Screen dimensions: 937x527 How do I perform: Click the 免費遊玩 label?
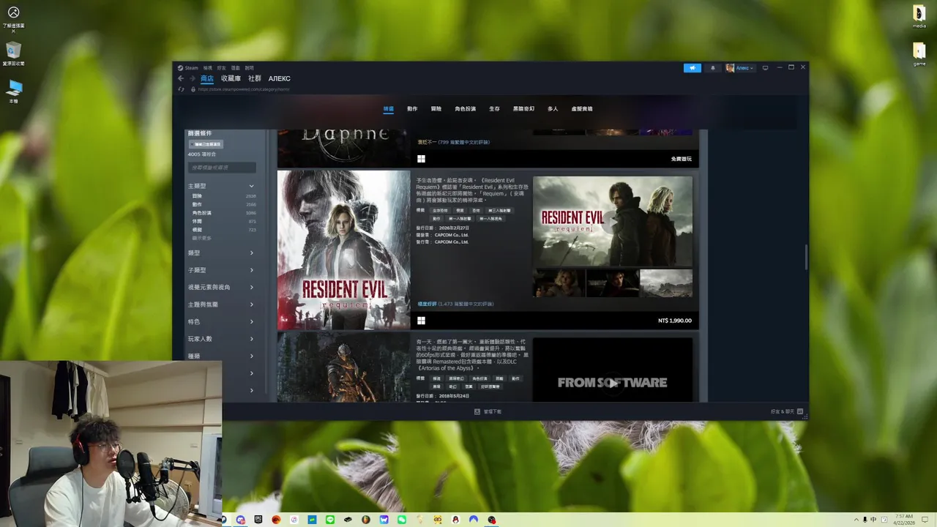pos(681,159)
